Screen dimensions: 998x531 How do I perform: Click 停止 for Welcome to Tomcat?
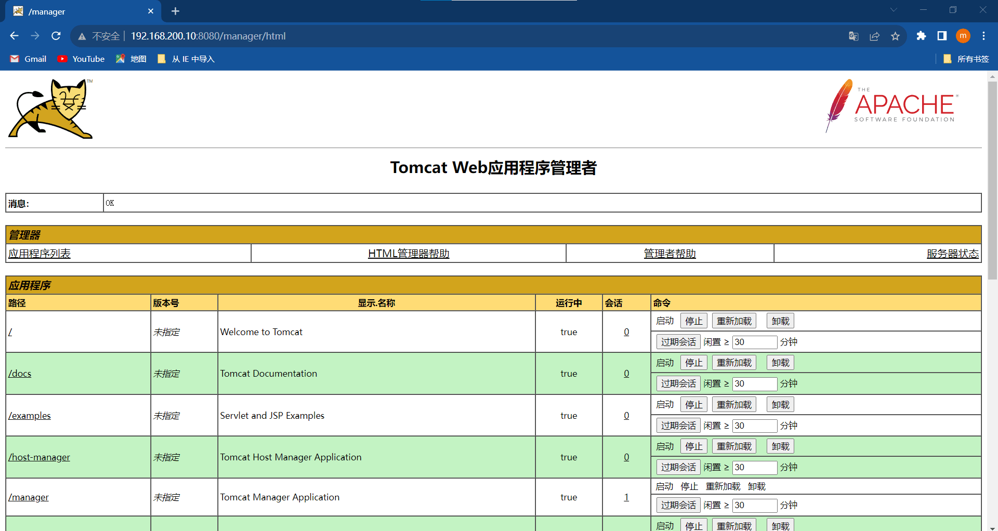pos(694,321)
